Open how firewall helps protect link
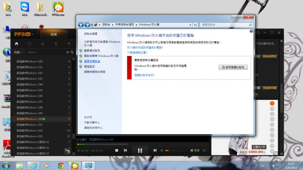This screenshot has height=170, width=303. tap(145, 48)
